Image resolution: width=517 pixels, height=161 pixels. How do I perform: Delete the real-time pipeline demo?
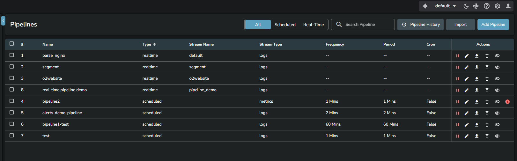[487, 90]
